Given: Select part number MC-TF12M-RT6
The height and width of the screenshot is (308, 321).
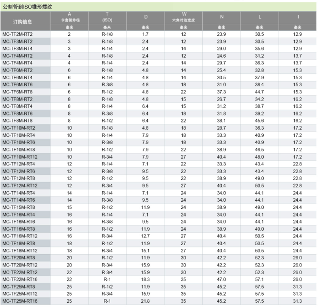Looking at the screenshot, I should 19,171.
